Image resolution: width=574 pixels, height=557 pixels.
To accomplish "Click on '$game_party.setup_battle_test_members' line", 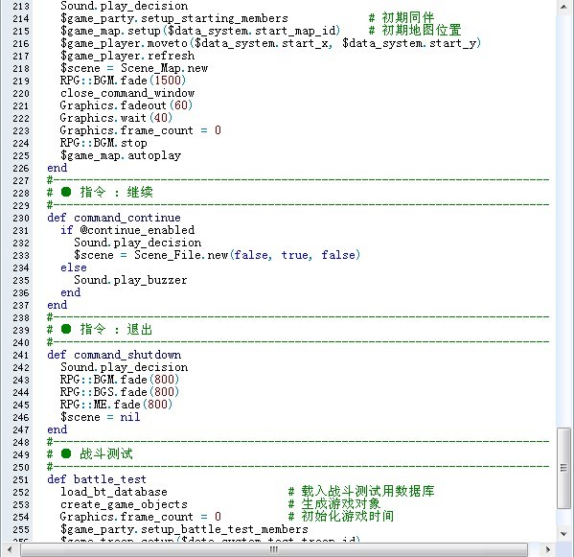I will point(184,529).
